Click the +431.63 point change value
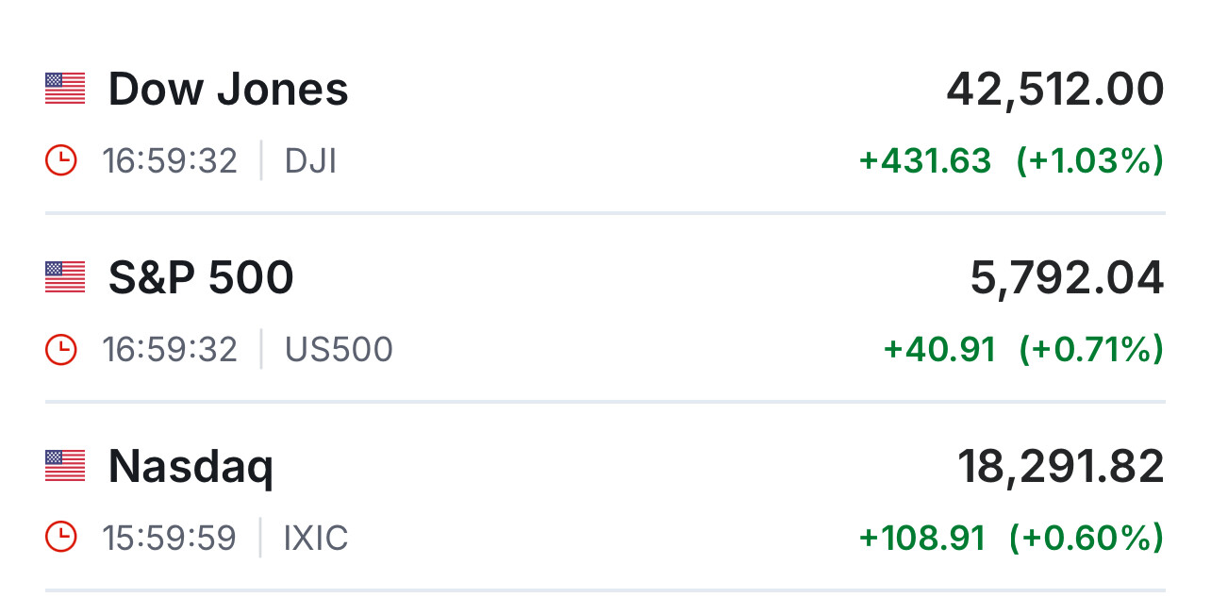1211x598 pixels. click(925, 161)
